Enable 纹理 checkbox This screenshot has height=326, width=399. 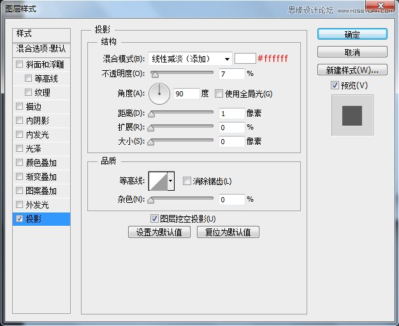pos(28,92)
